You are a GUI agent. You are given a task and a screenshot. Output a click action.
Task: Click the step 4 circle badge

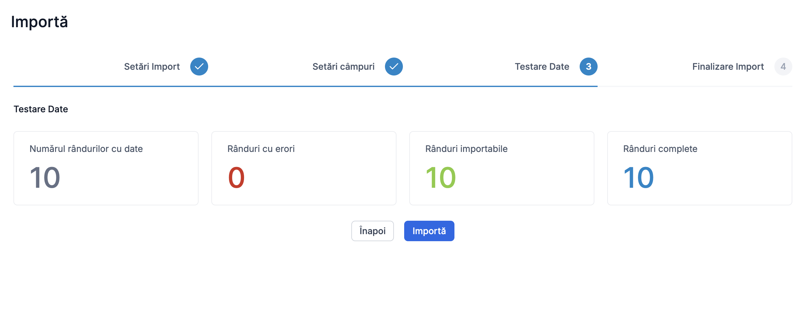point(783,67)
